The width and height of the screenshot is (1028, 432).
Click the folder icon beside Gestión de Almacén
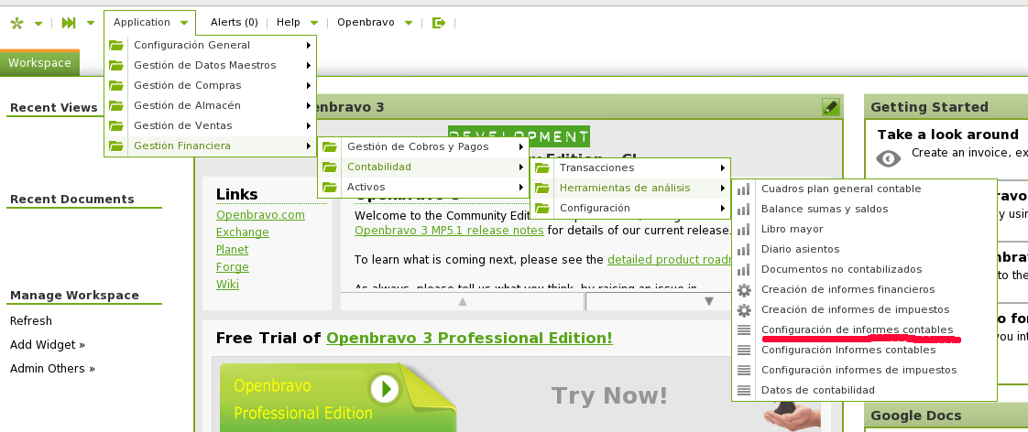(x=116, y=105)
